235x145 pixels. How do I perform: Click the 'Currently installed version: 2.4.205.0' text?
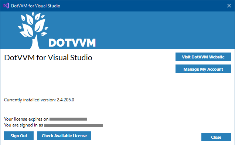pos(39,100)
